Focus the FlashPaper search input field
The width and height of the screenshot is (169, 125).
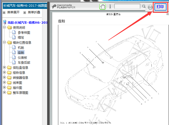[127, 6]
